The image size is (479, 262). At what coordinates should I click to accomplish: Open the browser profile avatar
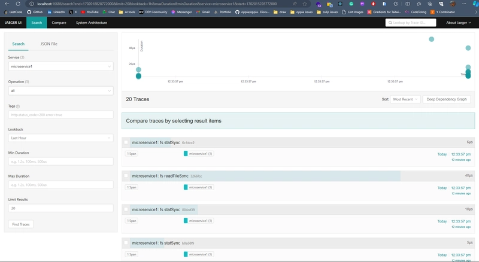coord(453,4)
